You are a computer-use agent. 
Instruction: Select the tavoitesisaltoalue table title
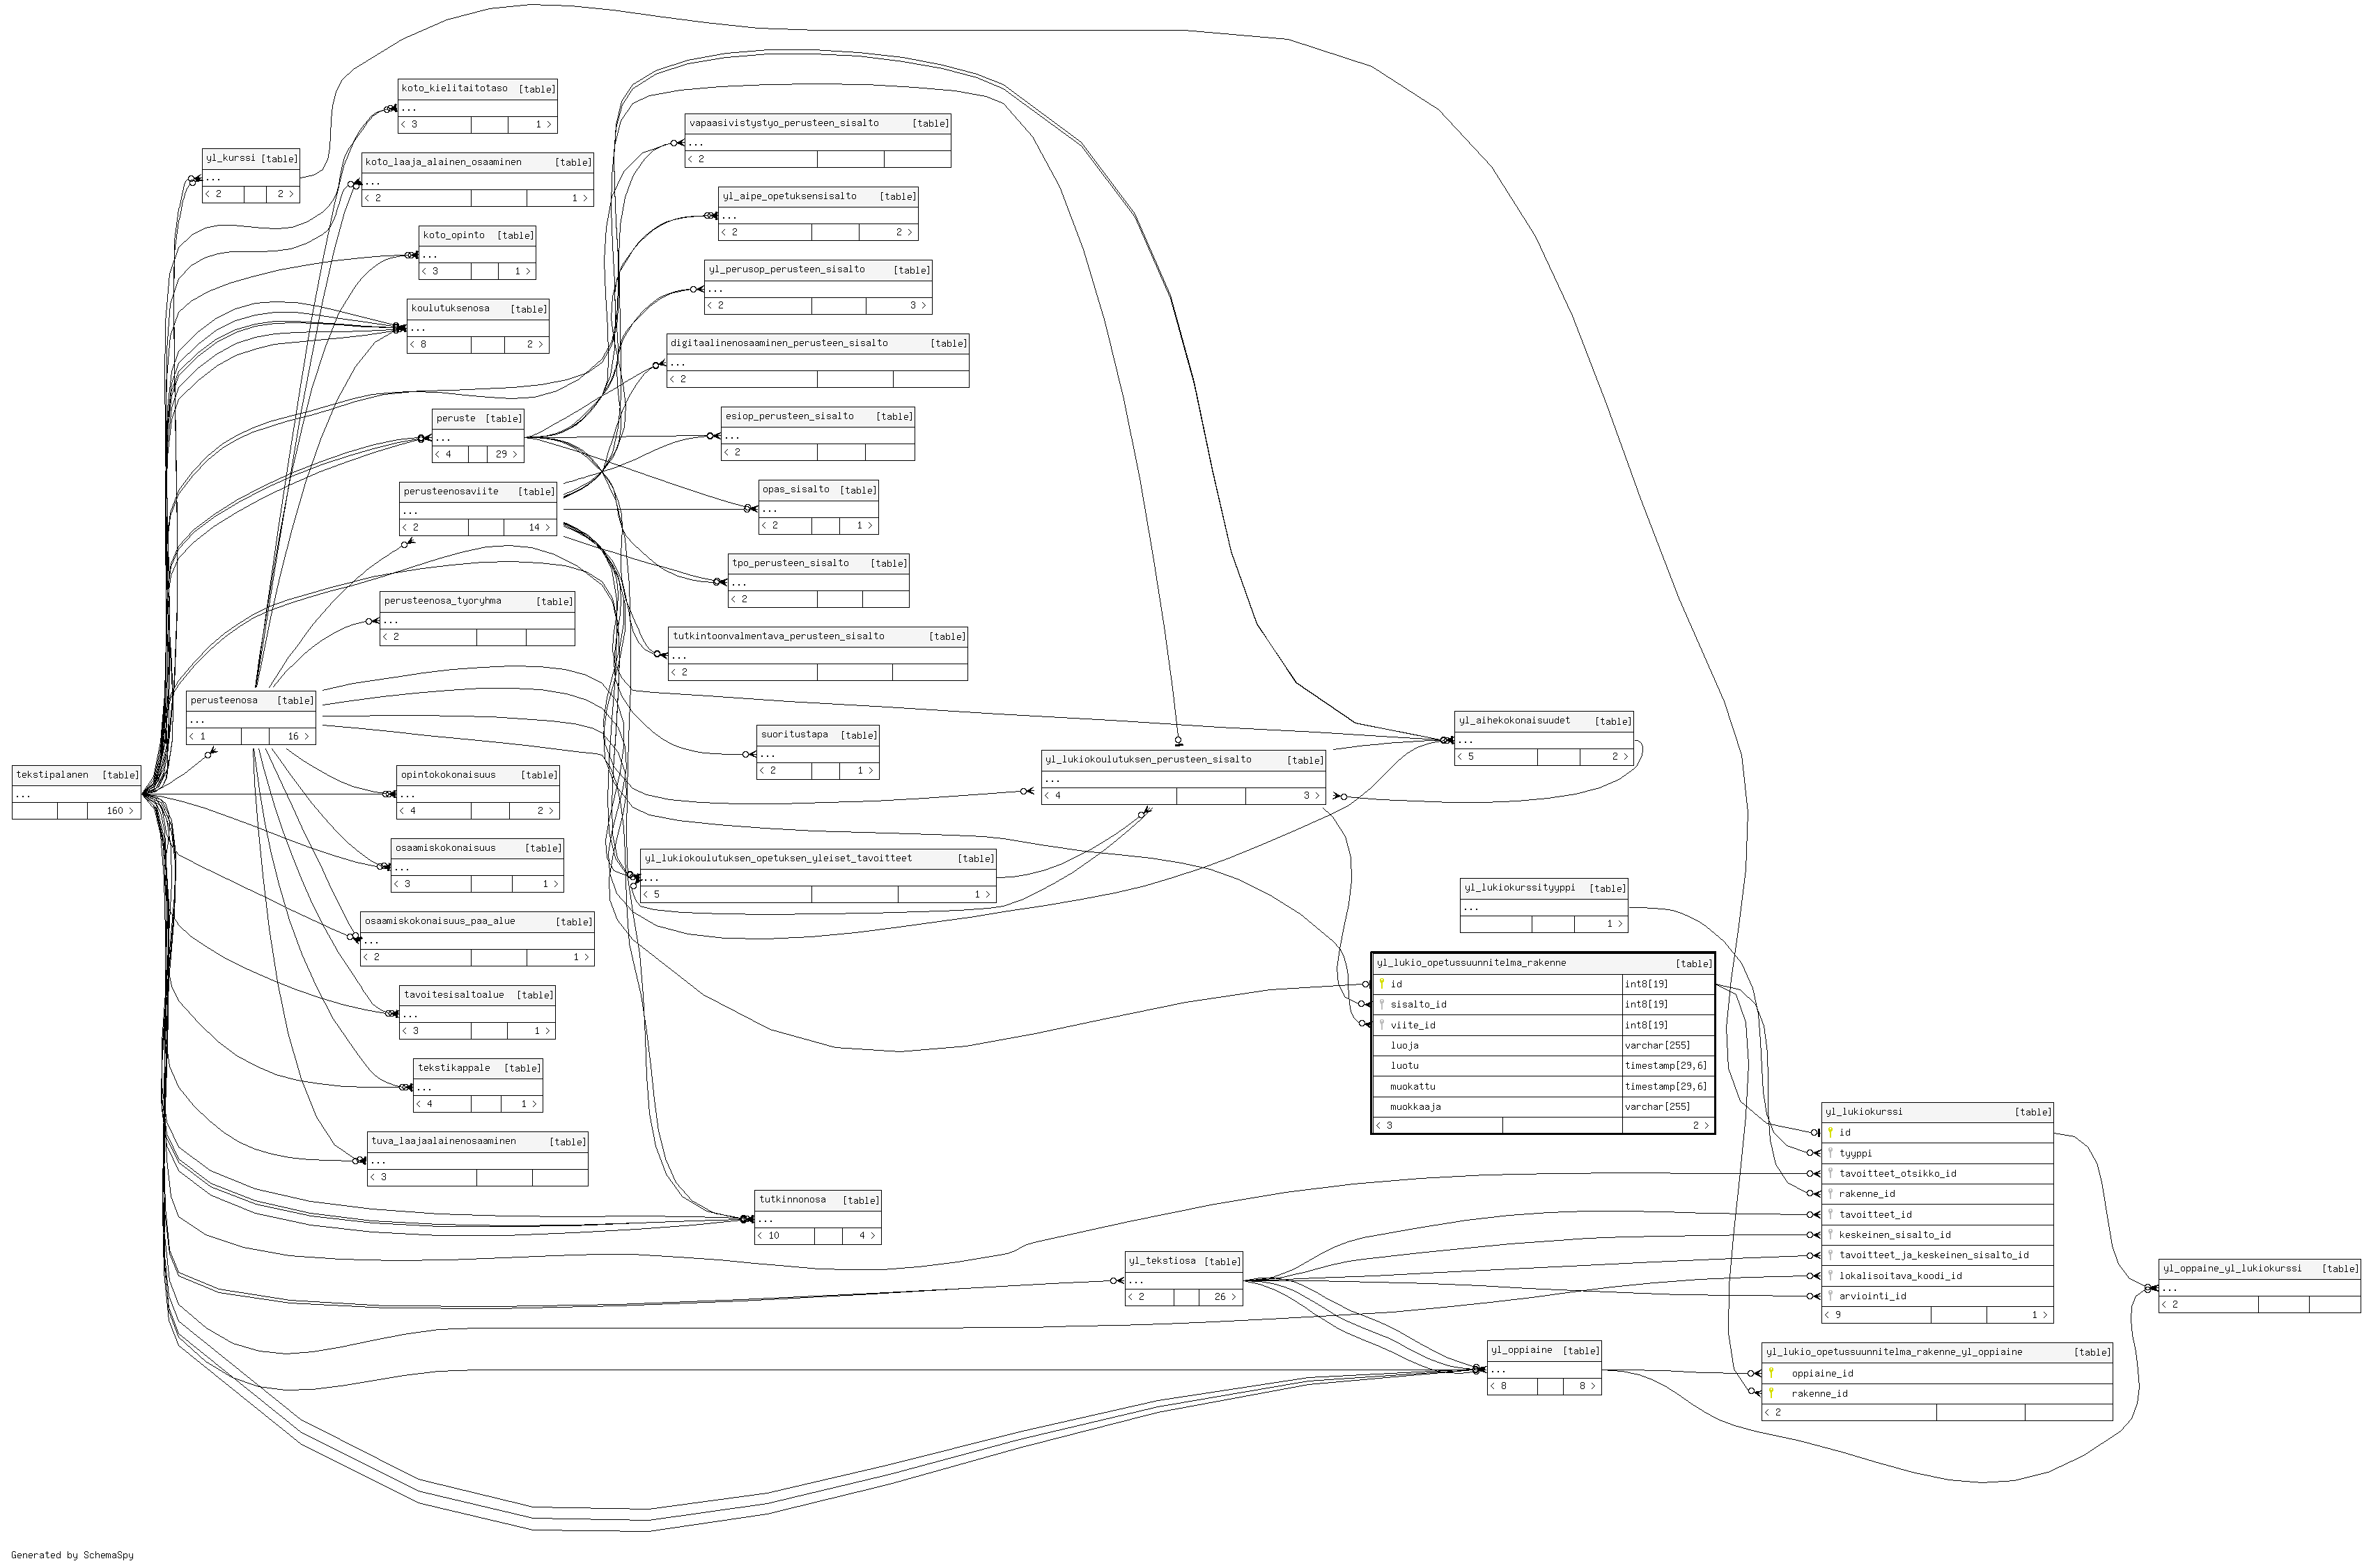[453, 995]
